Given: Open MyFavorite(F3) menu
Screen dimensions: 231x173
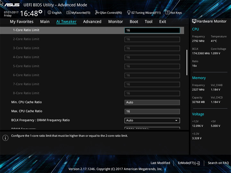Looking at the screenshot, I should [78, 12].
